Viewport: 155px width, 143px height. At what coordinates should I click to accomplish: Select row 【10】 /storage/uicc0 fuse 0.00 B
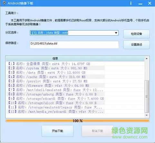(x=55, y=103)
